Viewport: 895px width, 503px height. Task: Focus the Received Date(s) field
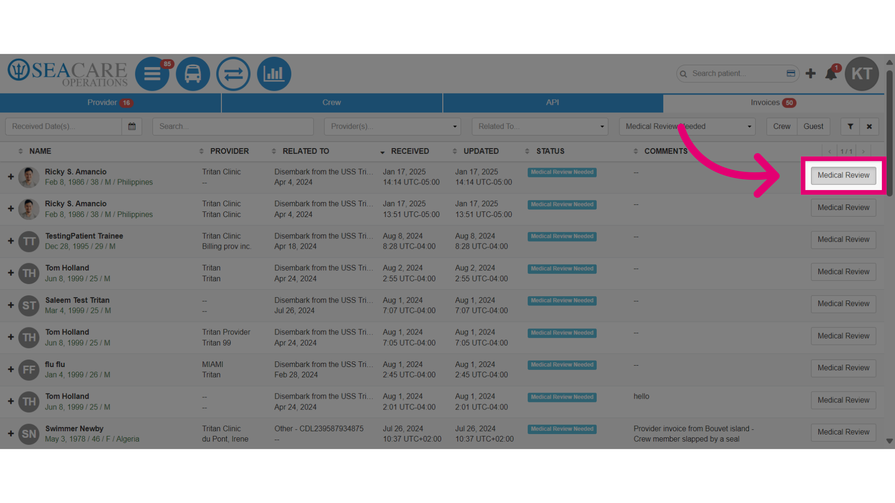[x=63, y=126]
